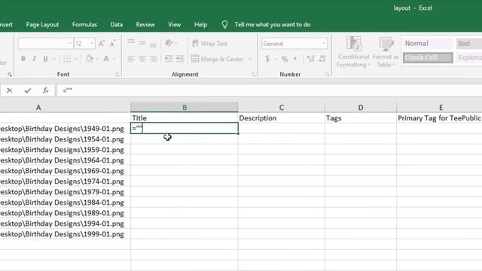Cancel the formula entry with the X icon

pos(9,90)
